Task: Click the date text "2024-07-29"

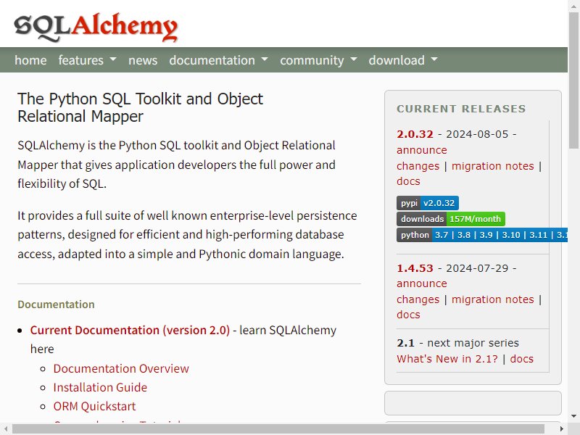Action: point(477,268)
